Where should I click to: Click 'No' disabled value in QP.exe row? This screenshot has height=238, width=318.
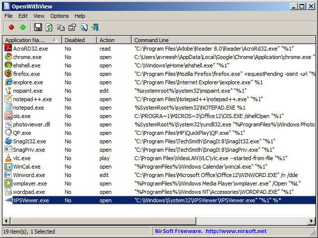pos(68,133)
